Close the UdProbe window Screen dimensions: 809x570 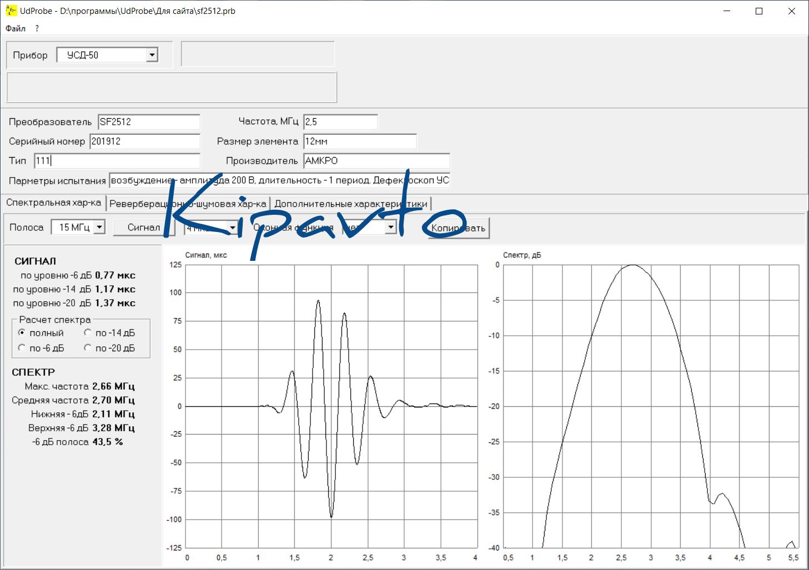point(792,11)
